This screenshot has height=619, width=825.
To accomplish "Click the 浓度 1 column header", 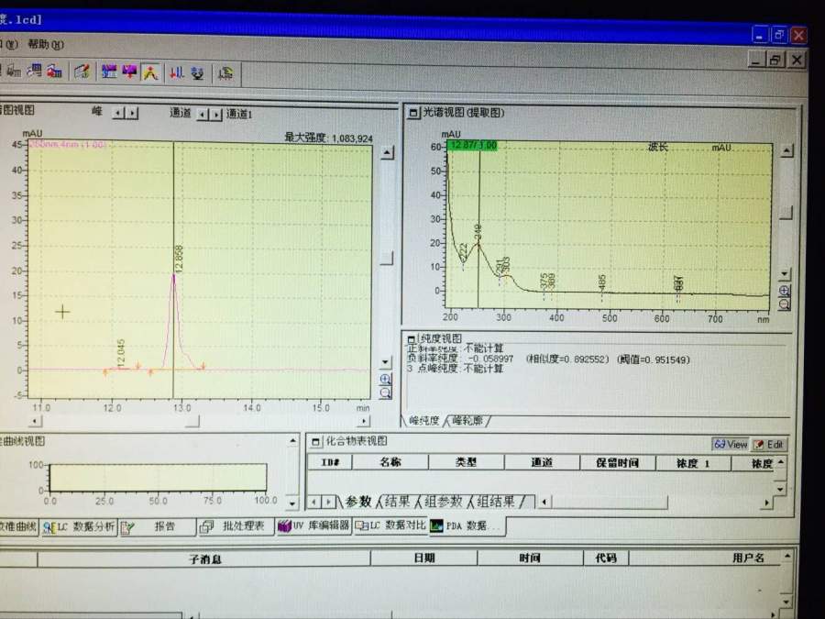I will click(693, 464).
